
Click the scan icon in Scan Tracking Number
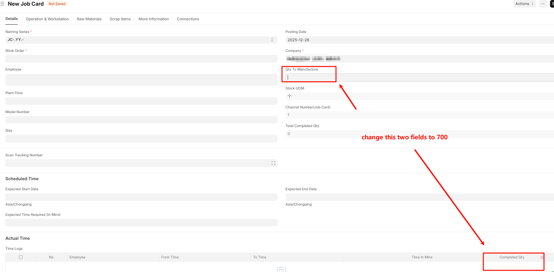click(273, 163)
